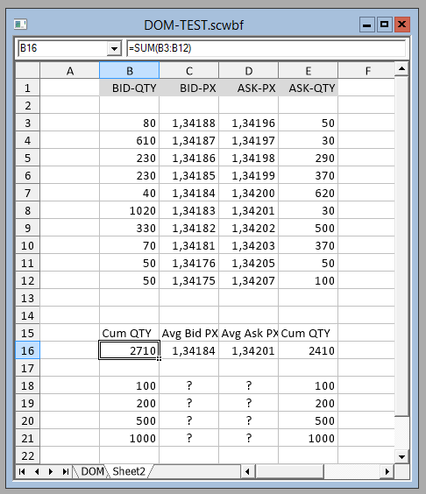Click the horizontal scrollbar thumb
This screenshot has width=426, height=494.
289,471
